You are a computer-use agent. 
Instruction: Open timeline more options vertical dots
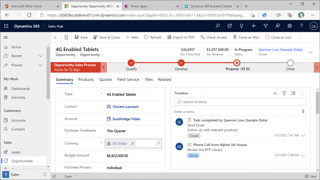[302, 93]
